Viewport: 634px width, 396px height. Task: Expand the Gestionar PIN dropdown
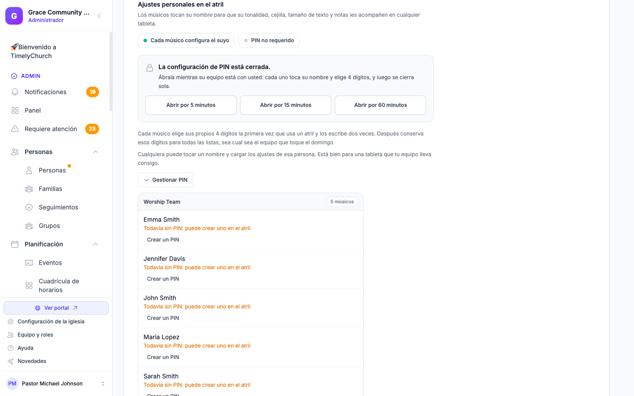(x=166, y=180)
